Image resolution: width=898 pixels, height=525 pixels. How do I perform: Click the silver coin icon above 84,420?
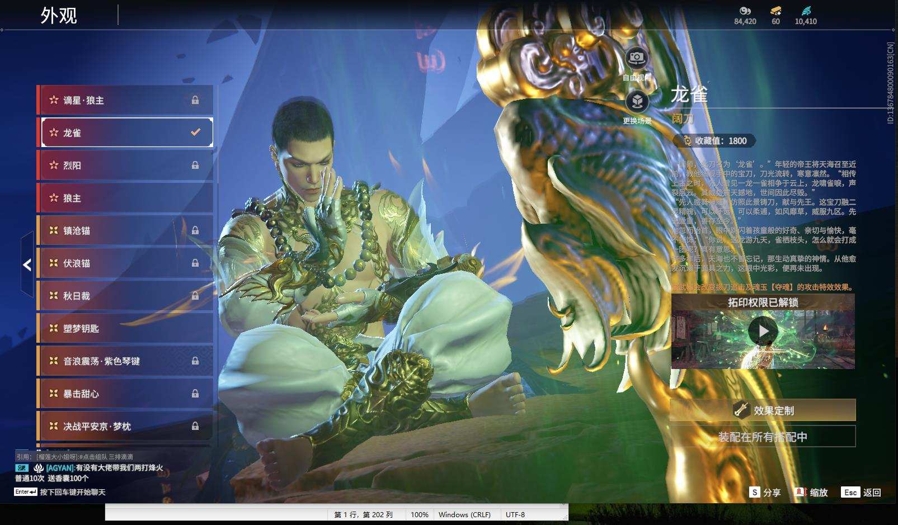click(x=745, y=11)
